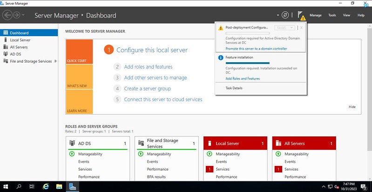Open the AD DS role tile header
Image resolution: width=372 pixels, height=192 pixels.
98,143
